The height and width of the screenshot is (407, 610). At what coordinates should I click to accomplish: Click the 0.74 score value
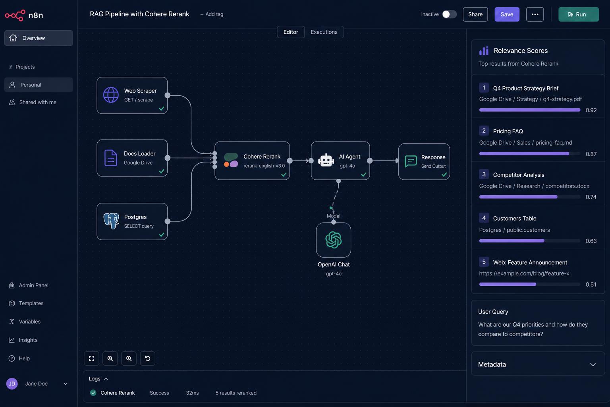point(591,197)
